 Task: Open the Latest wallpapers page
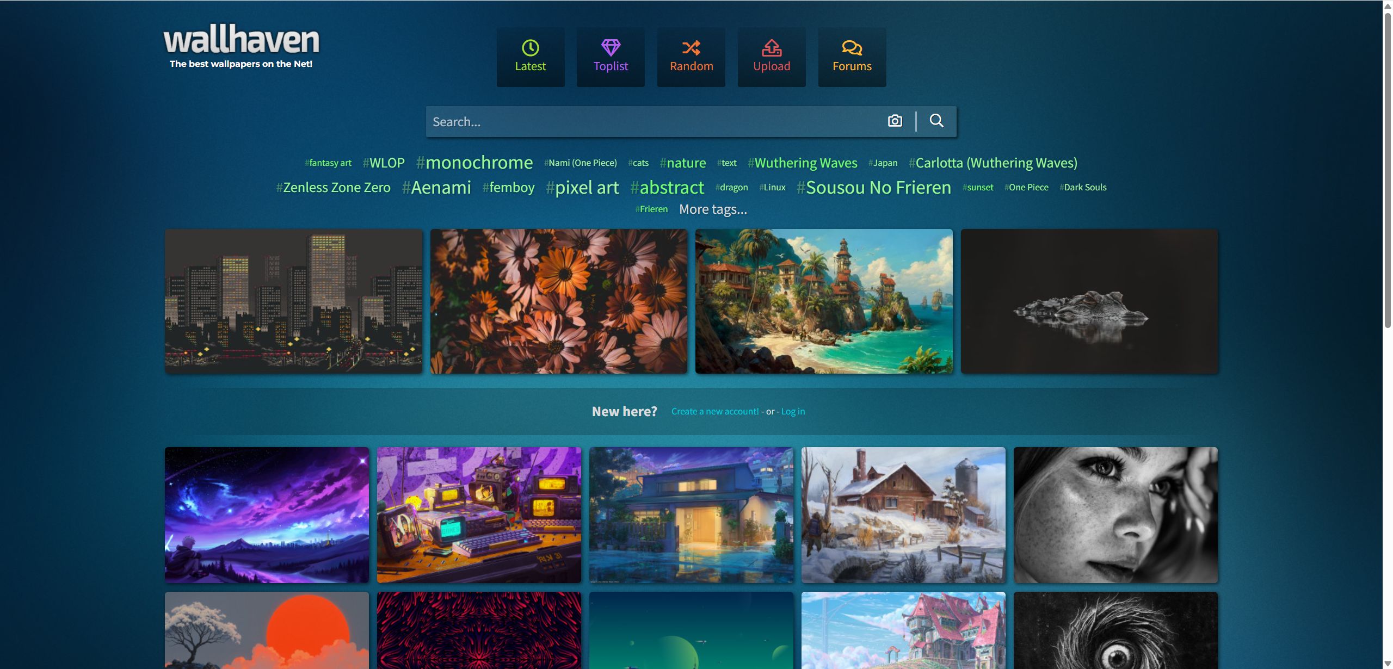530,57
